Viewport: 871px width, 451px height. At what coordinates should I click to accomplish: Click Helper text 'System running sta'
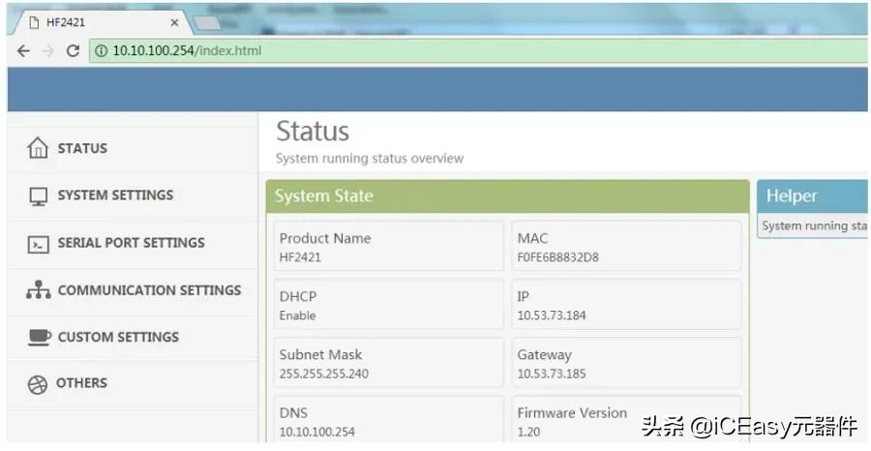(814, 226)
